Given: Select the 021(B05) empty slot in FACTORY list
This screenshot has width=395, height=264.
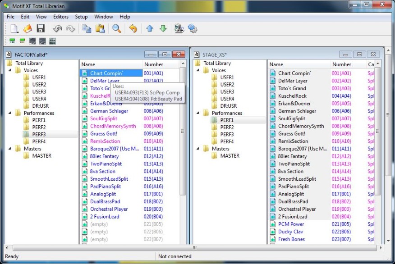Looking at the screenshot, I should click(153, 224).
